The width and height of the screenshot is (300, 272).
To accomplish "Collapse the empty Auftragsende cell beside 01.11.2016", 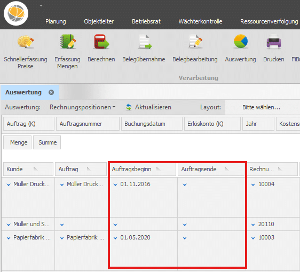I will (x=185, y=185).
